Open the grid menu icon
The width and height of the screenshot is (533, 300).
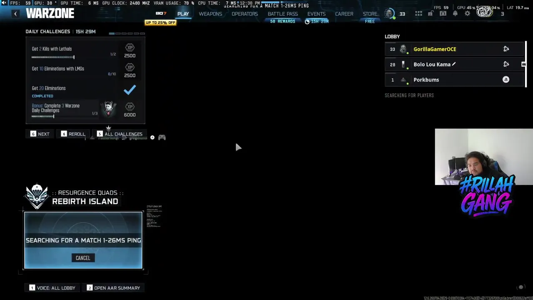[x=418, y=14]
